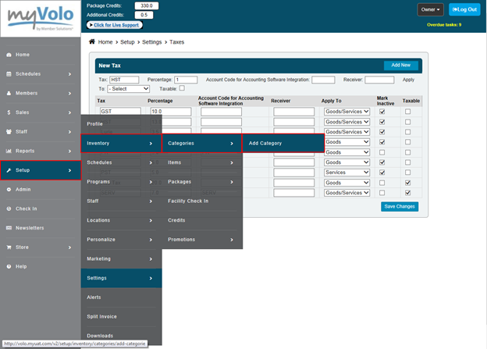This screenshot has width=487, height=349.
Task: Click the Percentage field for GST row
Action: tap(170, 112)
